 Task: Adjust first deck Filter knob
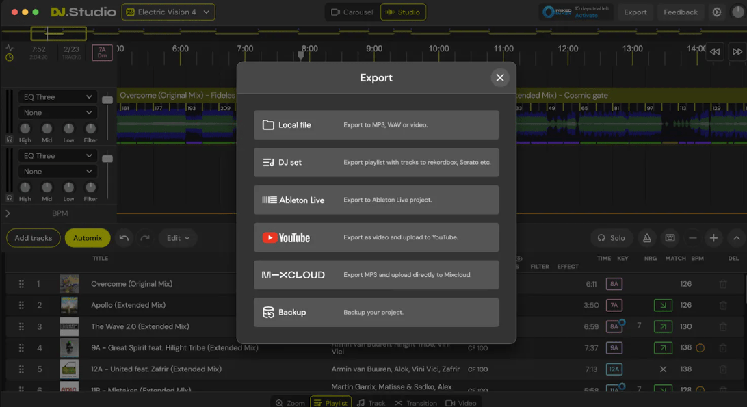(90, 129)
